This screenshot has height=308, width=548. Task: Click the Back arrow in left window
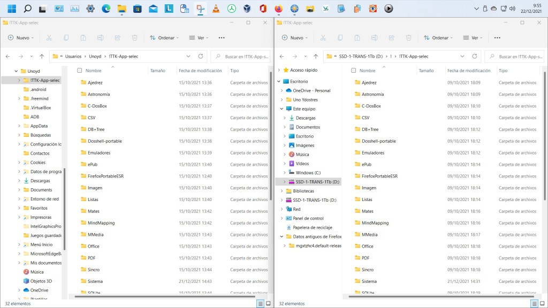click(8, 56)
